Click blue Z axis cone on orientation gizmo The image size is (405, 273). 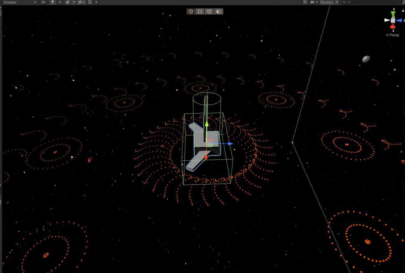click(x=399, y=20)
